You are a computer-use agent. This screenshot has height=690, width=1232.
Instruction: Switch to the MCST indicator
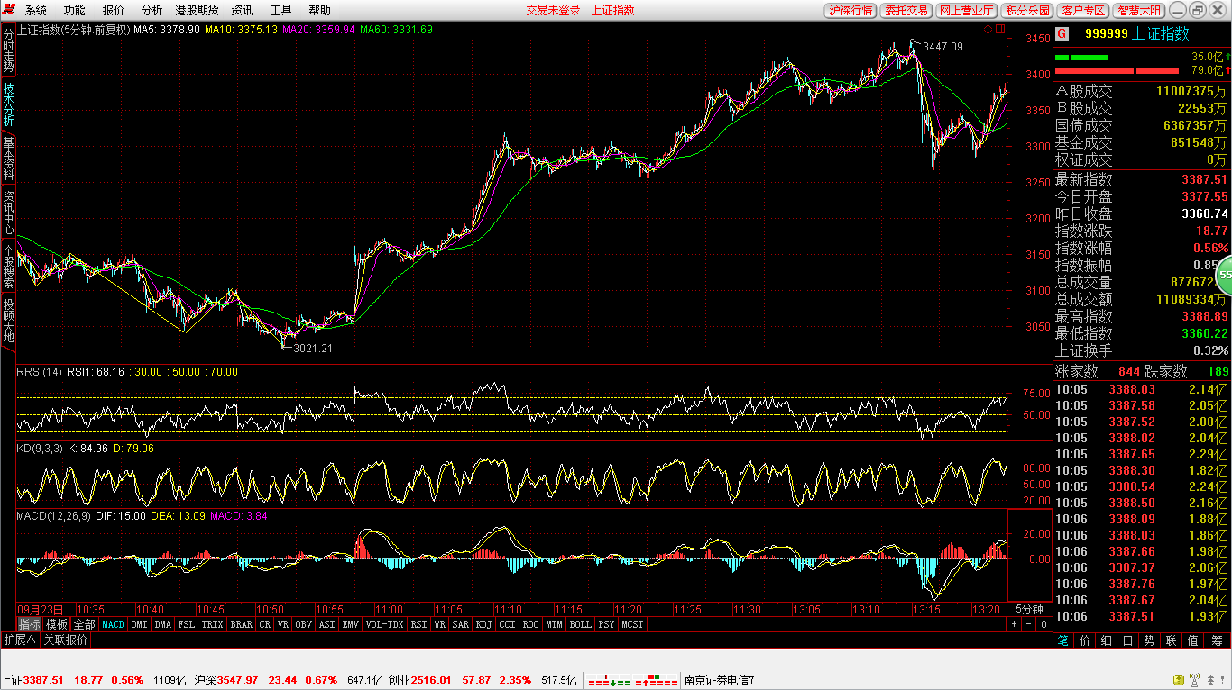(x=632, y=624)
